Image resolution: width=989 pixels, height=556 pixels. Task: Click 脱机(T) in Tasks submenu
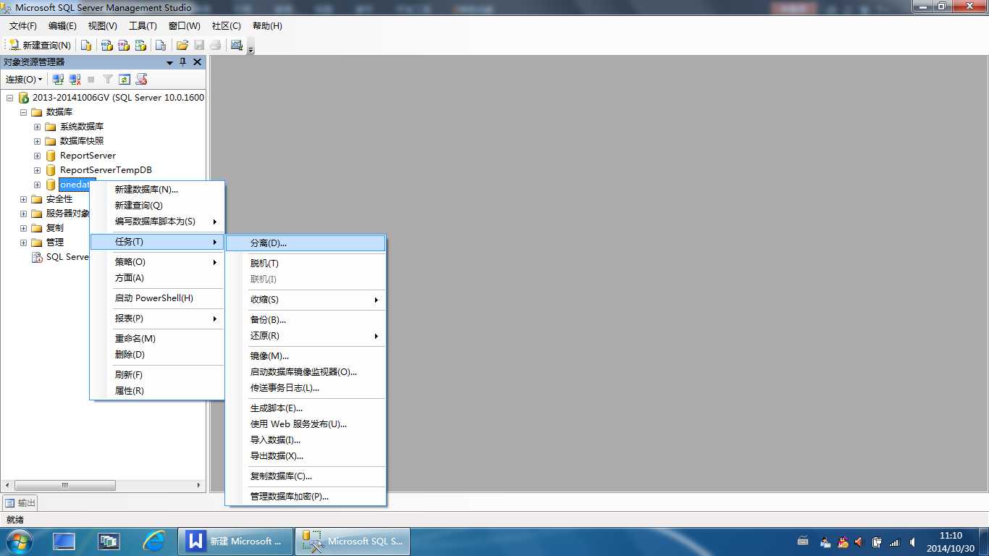306,264
